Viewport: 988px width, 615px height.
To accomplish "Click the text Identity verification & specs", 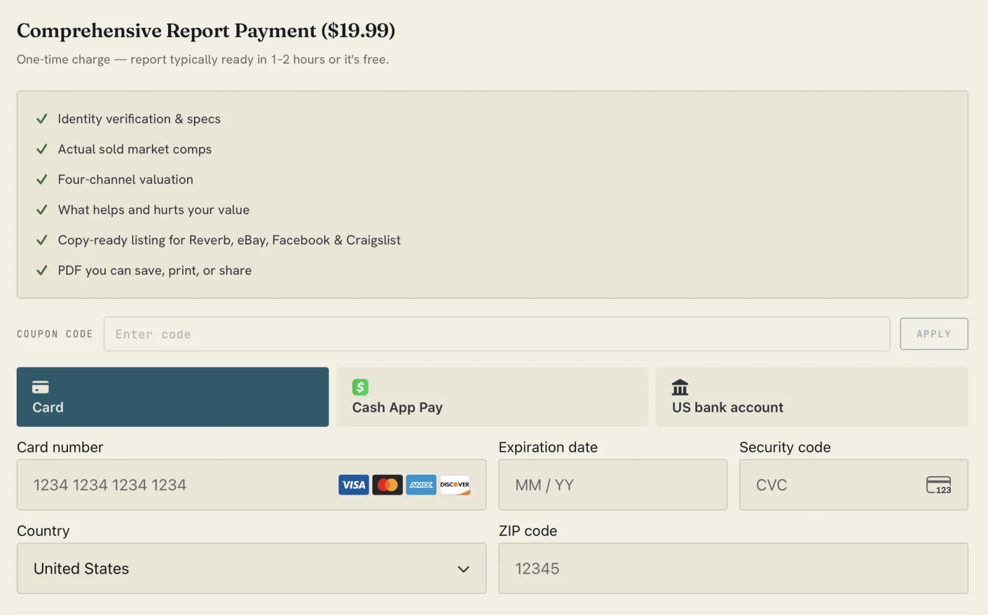I will 139,119.
